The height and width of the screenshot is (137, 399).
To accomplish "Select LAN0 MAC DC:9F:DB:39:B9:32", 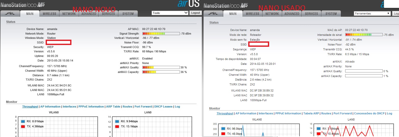I will (x=262, y=95).
